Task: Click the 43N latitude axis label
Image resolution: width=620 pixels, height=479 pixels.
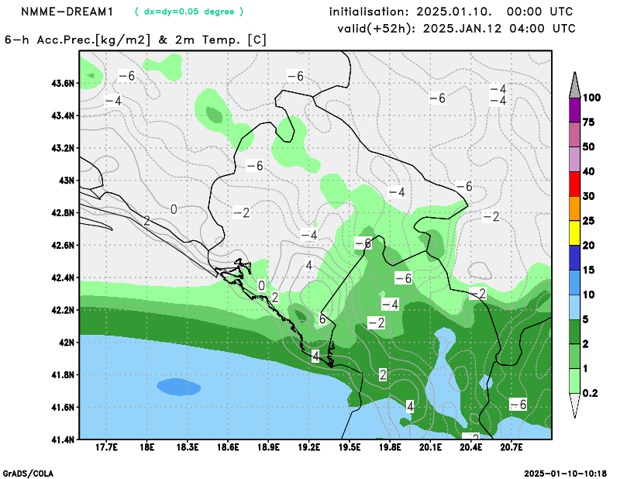Action: pyautogui.click(x=67, y=181)
